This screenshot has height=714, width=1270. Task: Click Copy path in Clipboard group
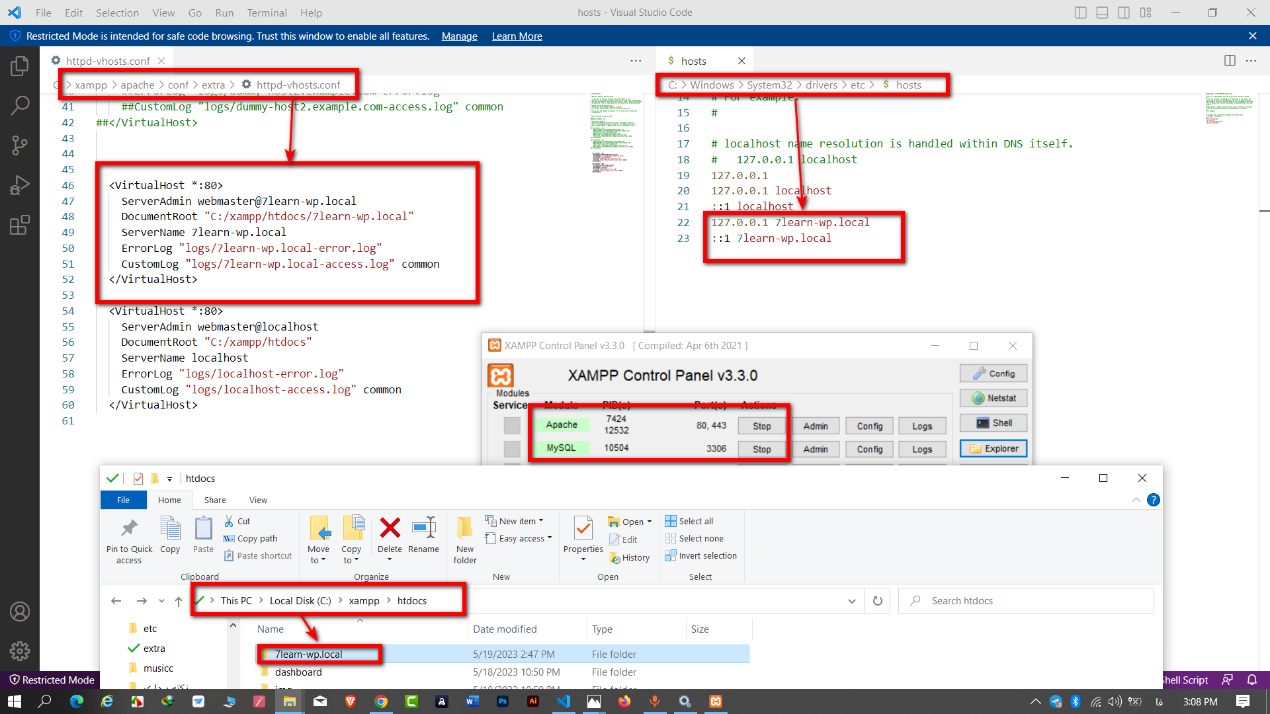[x=250, y=538]
